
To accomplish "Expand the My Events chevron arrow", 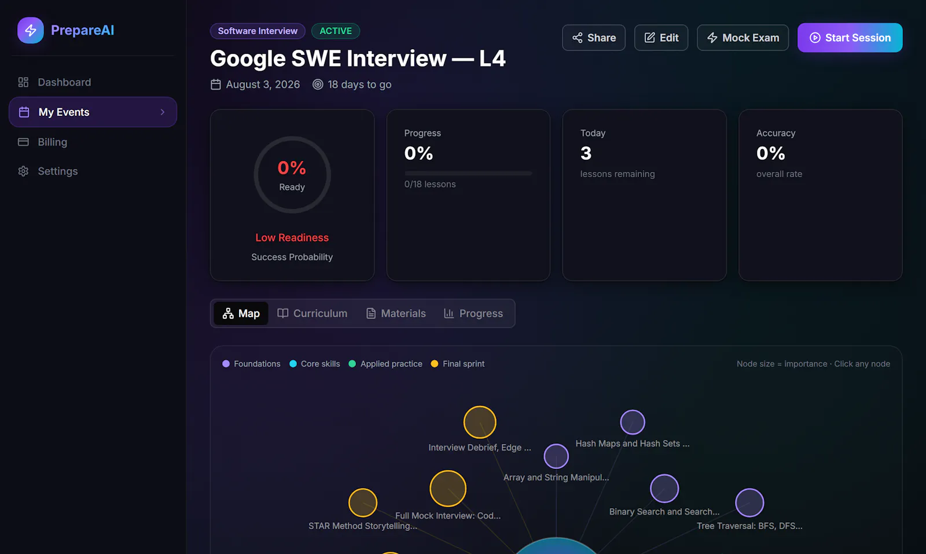I will click(x=163, y=112).
